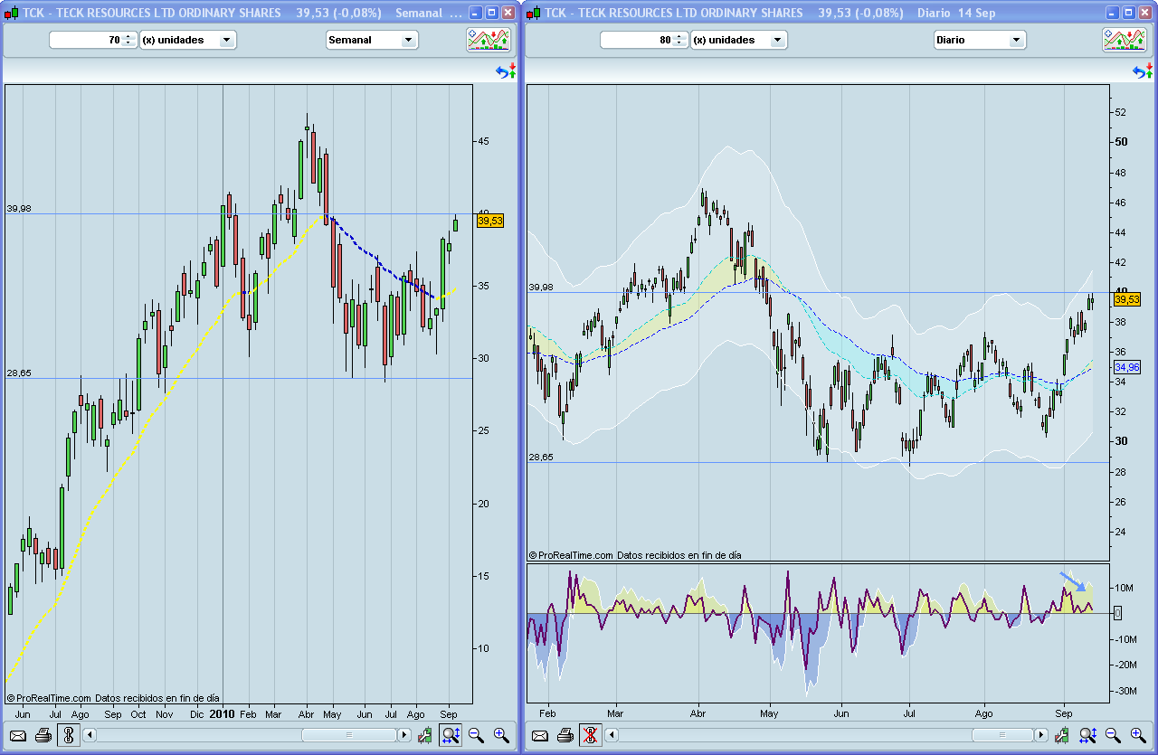Zoom out on the weekly chart
This screenshot has height=755, width=1158.
point(476,735)
